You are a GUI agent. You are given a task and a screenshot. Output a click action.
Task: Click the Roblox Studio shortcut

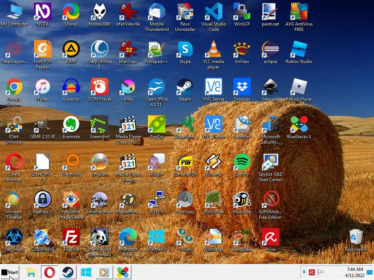point(299,52)
